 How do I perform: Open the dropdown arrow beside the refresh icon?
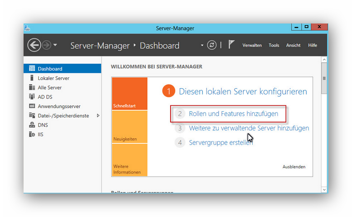point(202,45)
